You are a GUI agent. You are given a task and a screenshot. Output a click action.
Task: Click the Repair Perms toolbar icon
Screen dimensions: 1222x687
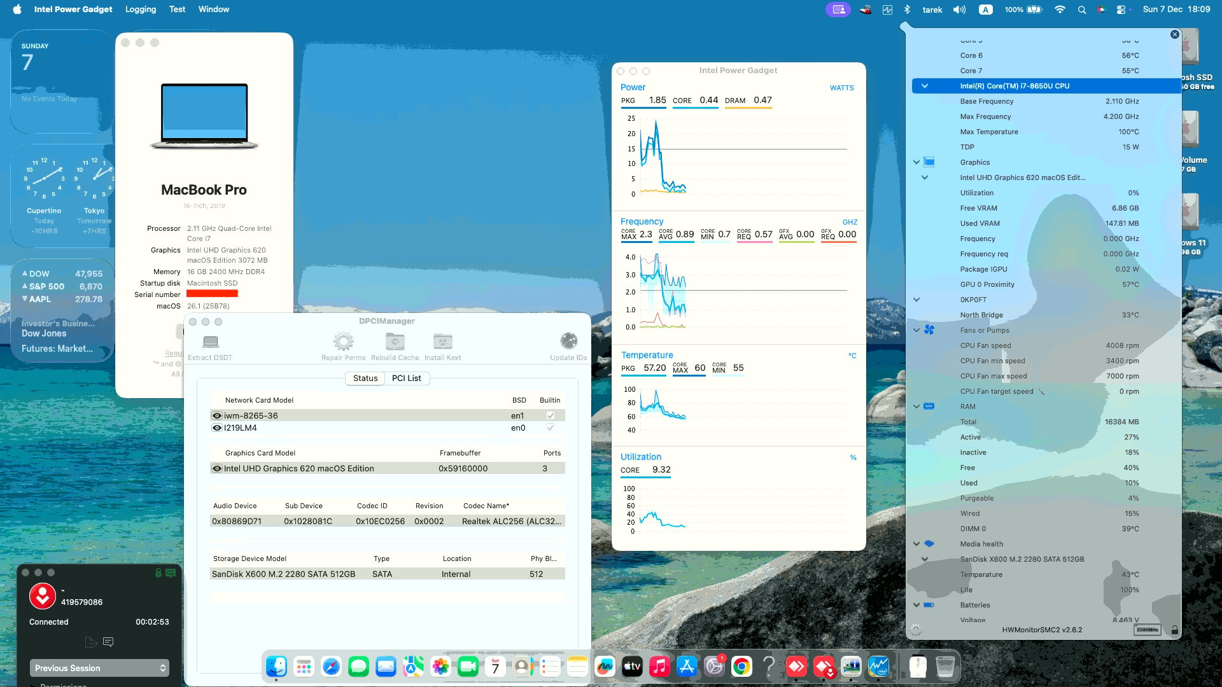[x=344, y=342]
